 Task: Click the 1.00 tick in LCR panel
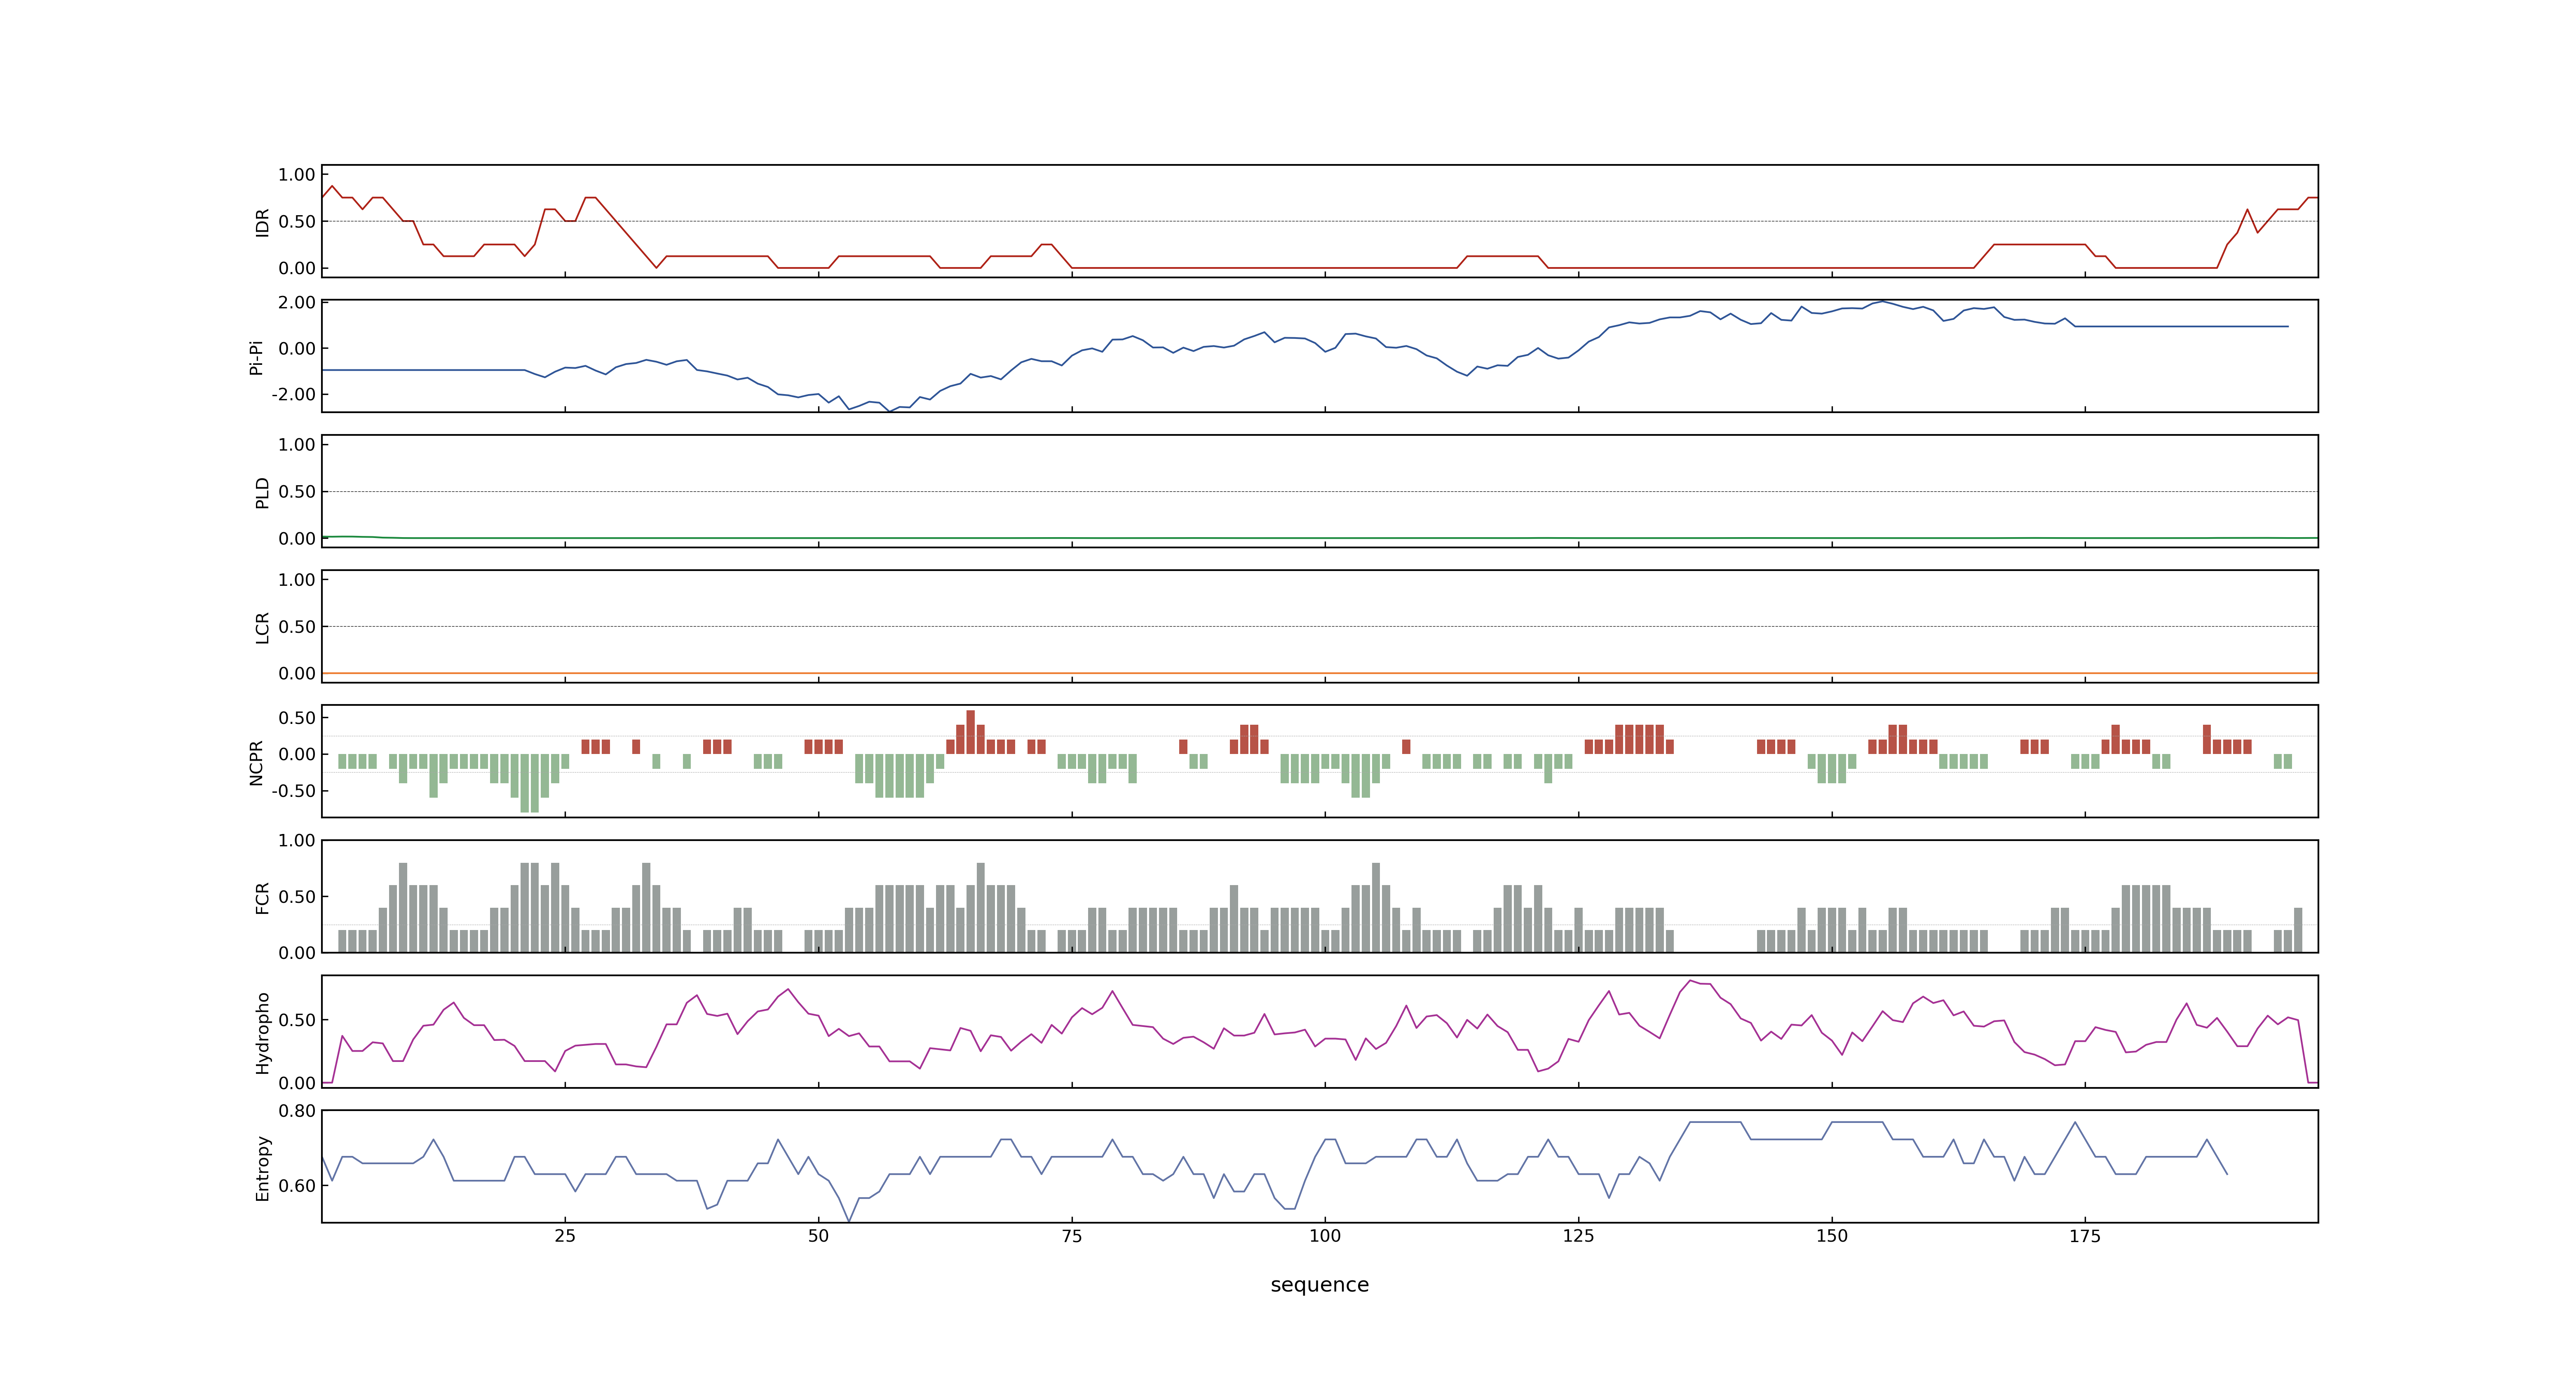coord(297,580)
